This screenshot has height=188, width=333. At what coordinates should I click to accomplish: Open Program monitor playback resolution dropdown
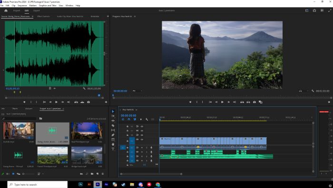pos(304,91)
